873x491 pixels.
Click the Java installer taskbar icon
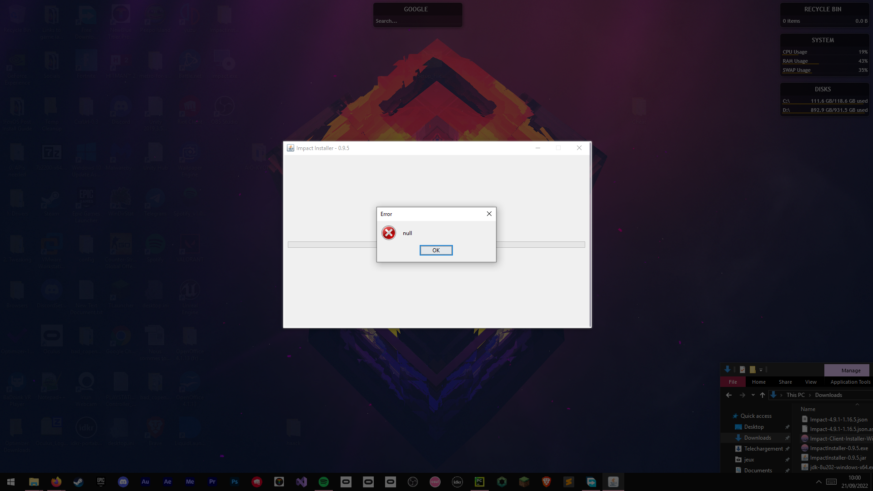(x=613, y=482)
